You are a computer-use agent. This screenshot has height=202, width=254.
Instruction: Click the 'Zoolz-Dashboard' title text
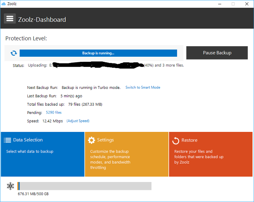(42, 20)
